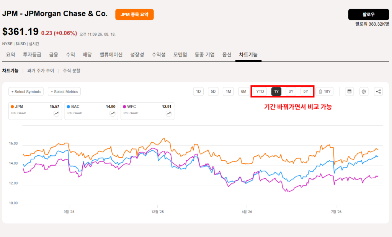Screen dimensions: 392x237
Task: Click the trend icon on WFC card
Action: pos(169,114)
